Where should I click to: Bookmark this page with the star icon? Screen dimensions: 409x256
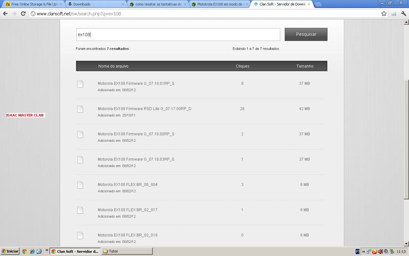coord(384,13)
